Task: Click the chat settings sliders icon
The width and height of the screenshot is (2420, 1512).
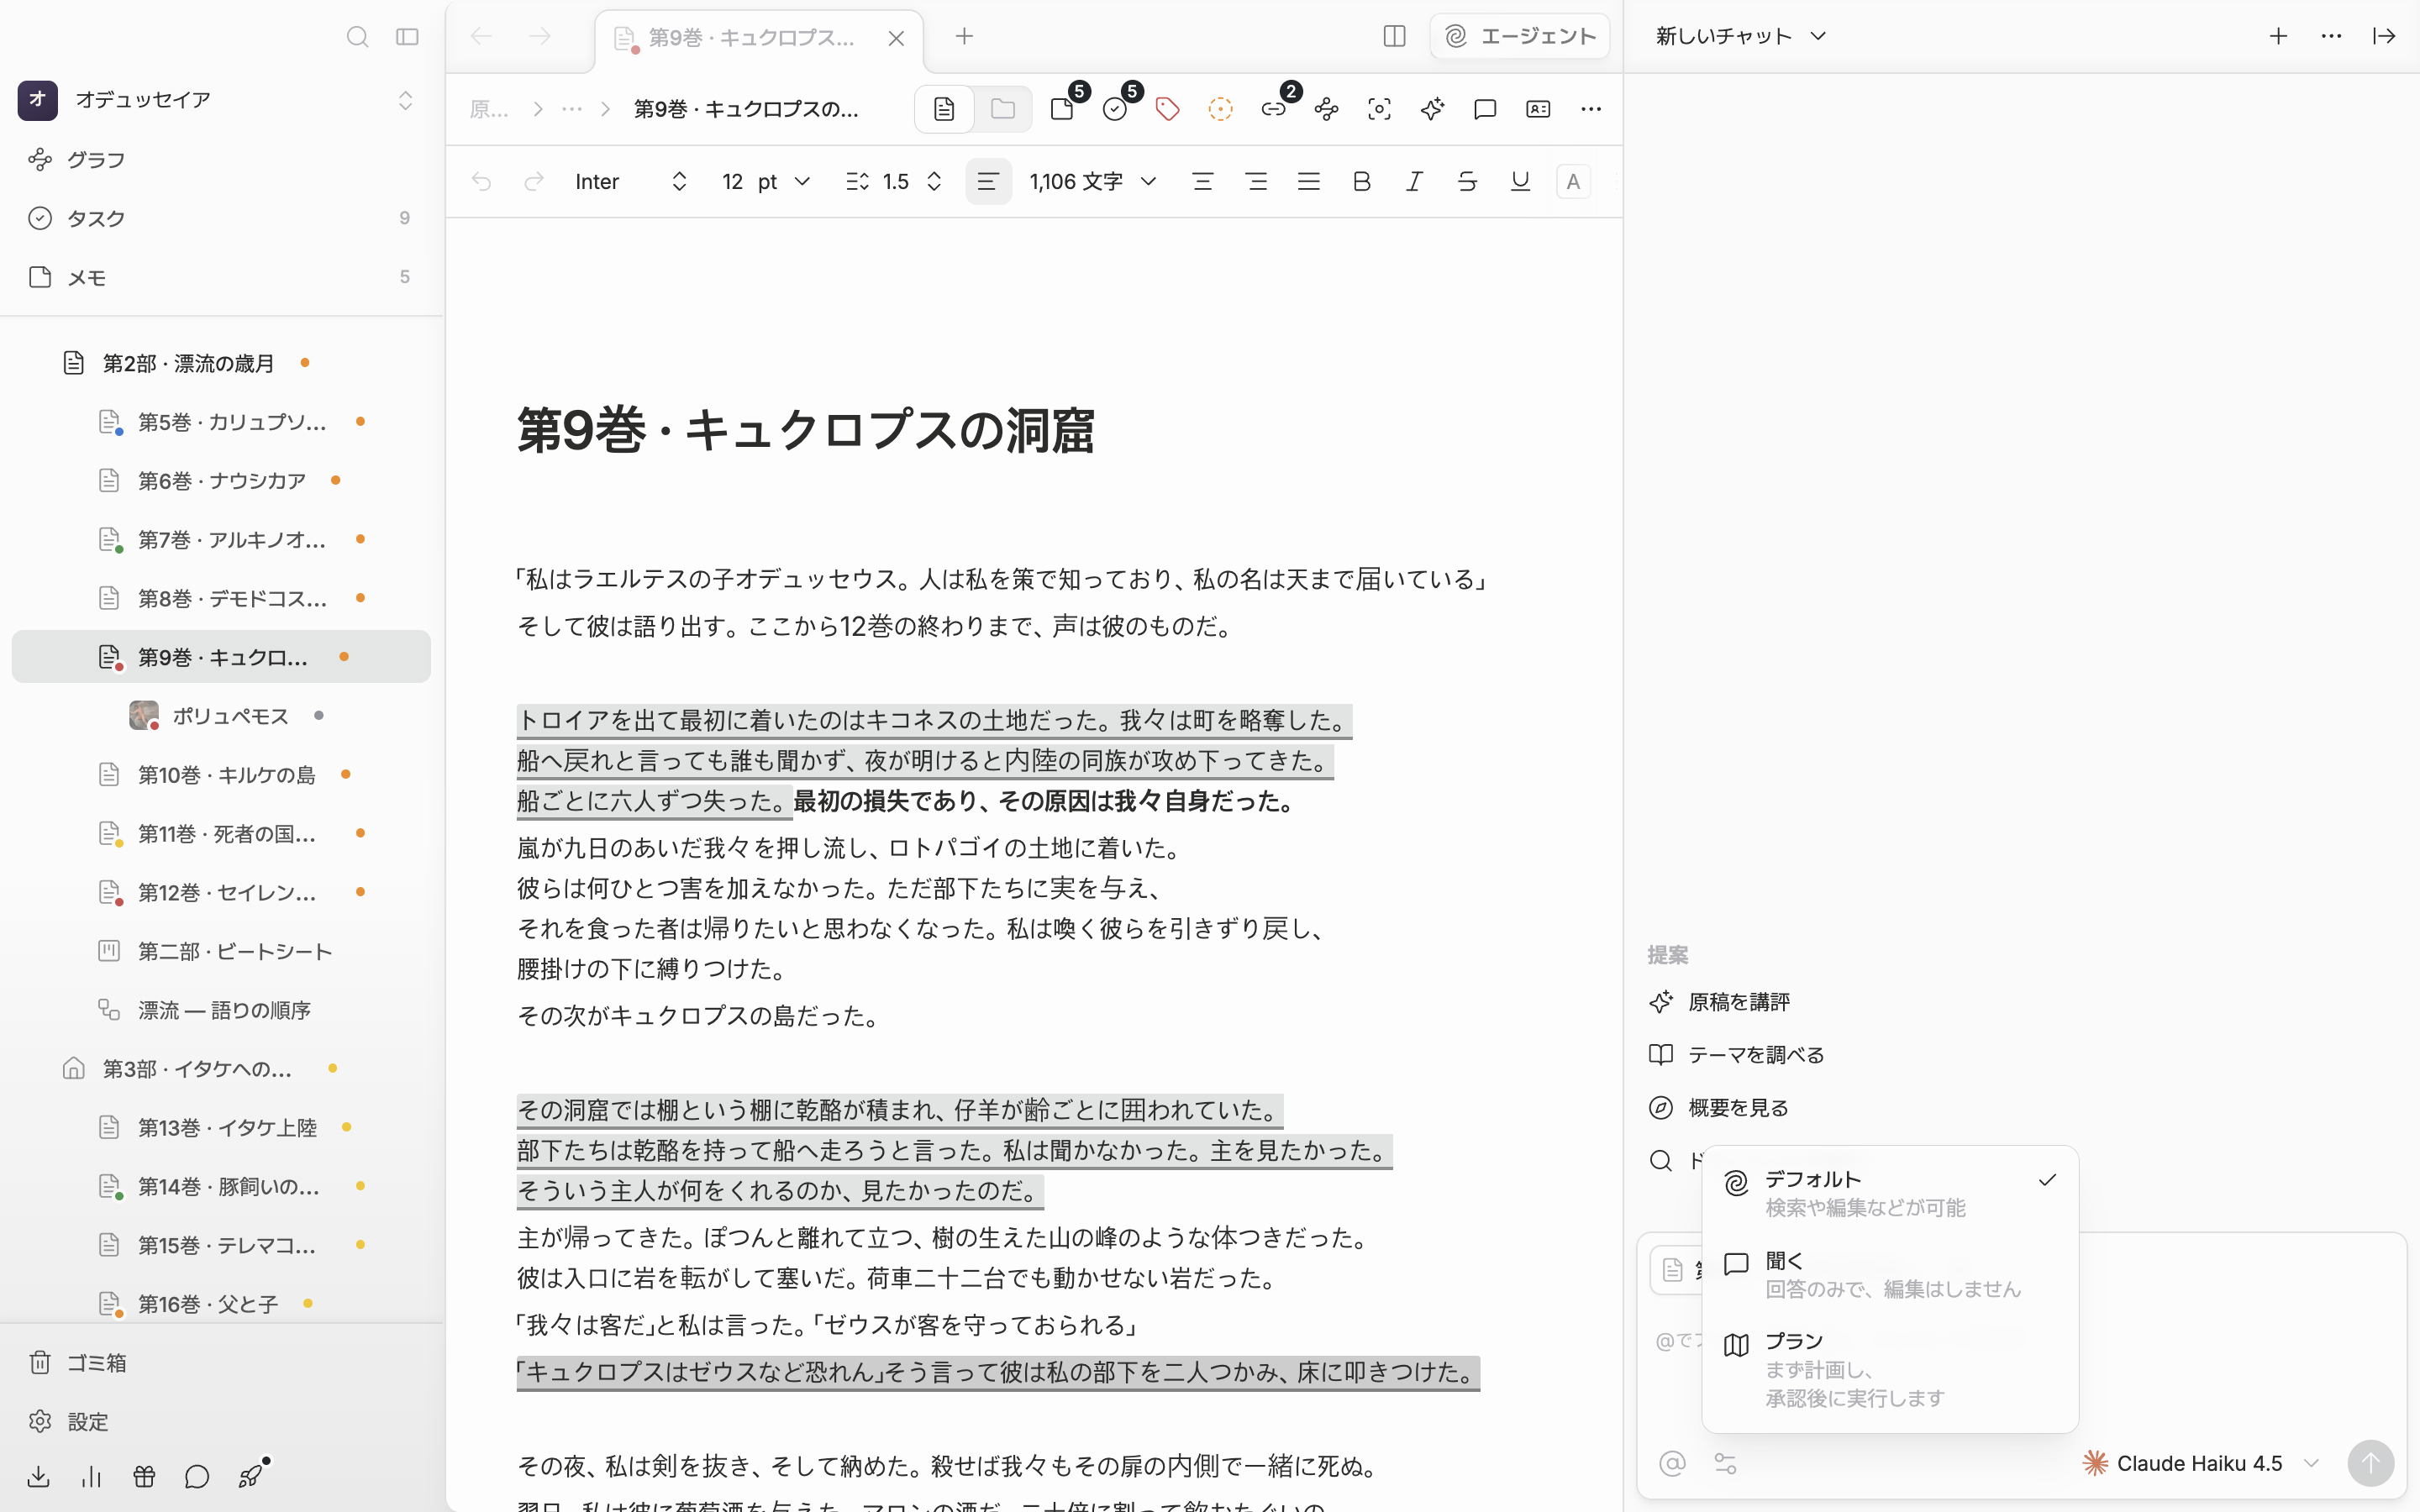Action: [x=1725, y=1464]
